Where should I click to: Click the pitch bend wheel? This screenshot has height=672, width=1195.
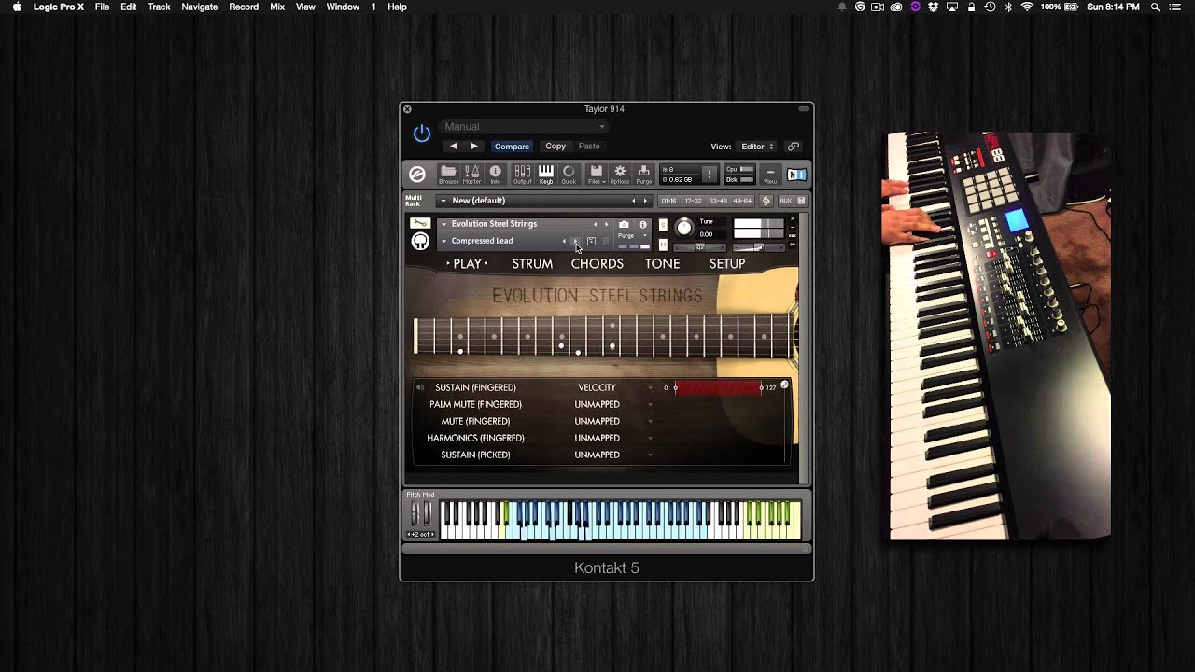415,514
